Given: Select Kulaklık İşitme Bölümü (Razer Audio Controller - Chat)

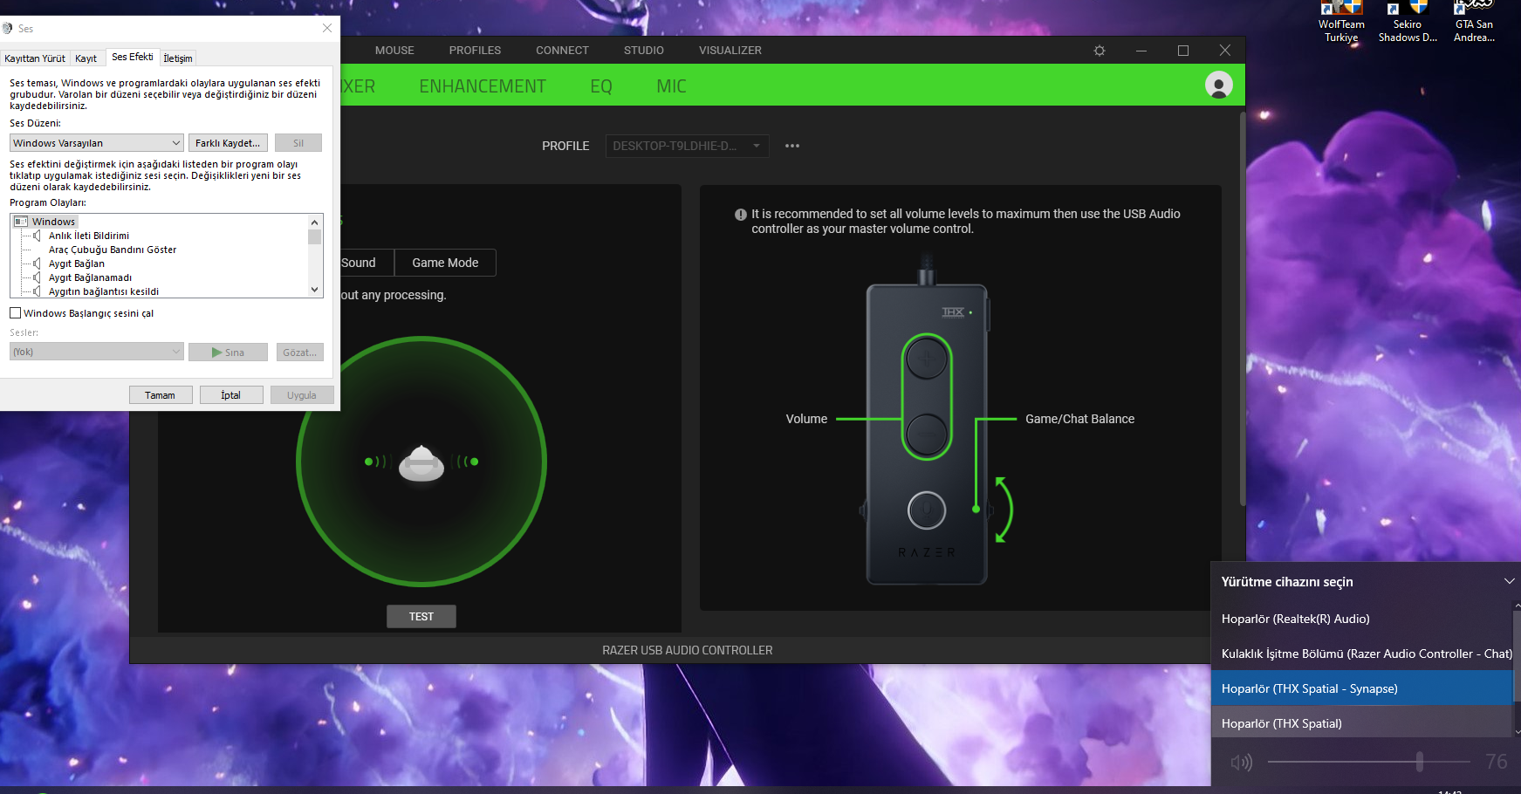Looking at the screenshot, I should click(x=1361, y=654).
